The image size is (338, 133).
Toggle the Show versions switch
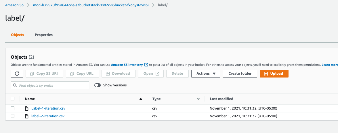pyautogui.click(x=98, y=85)
